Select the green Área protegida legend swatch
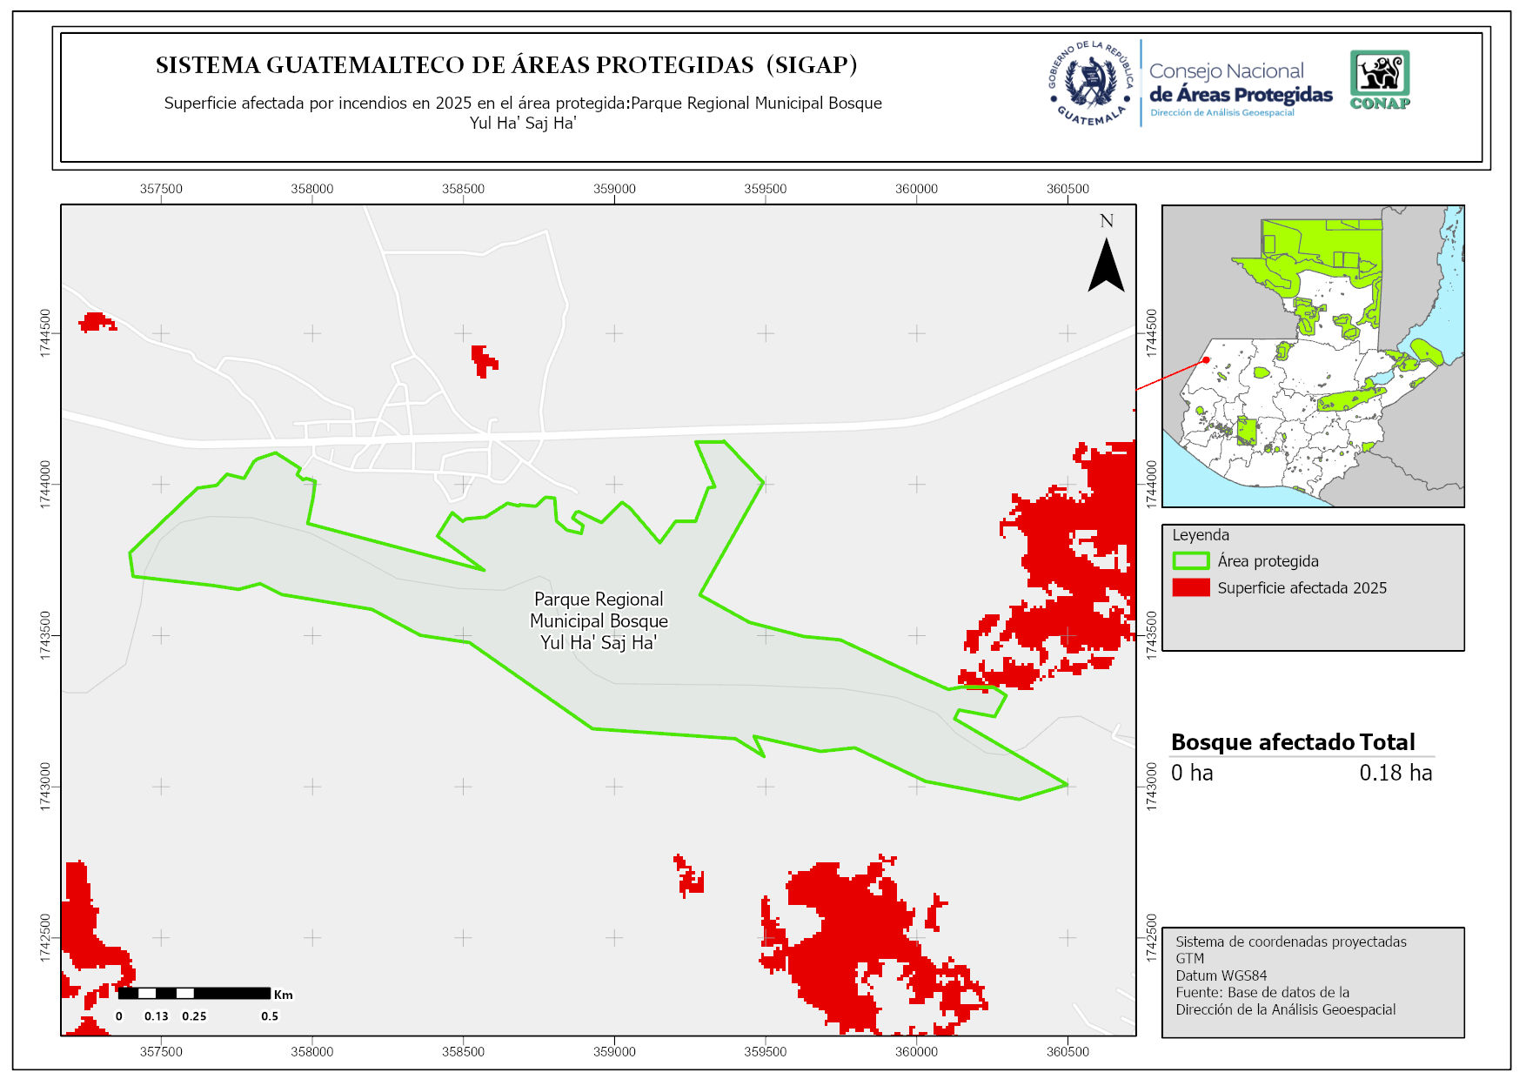The width and height of the screenshot is (1526, 1079). (x=1190, y=561)
